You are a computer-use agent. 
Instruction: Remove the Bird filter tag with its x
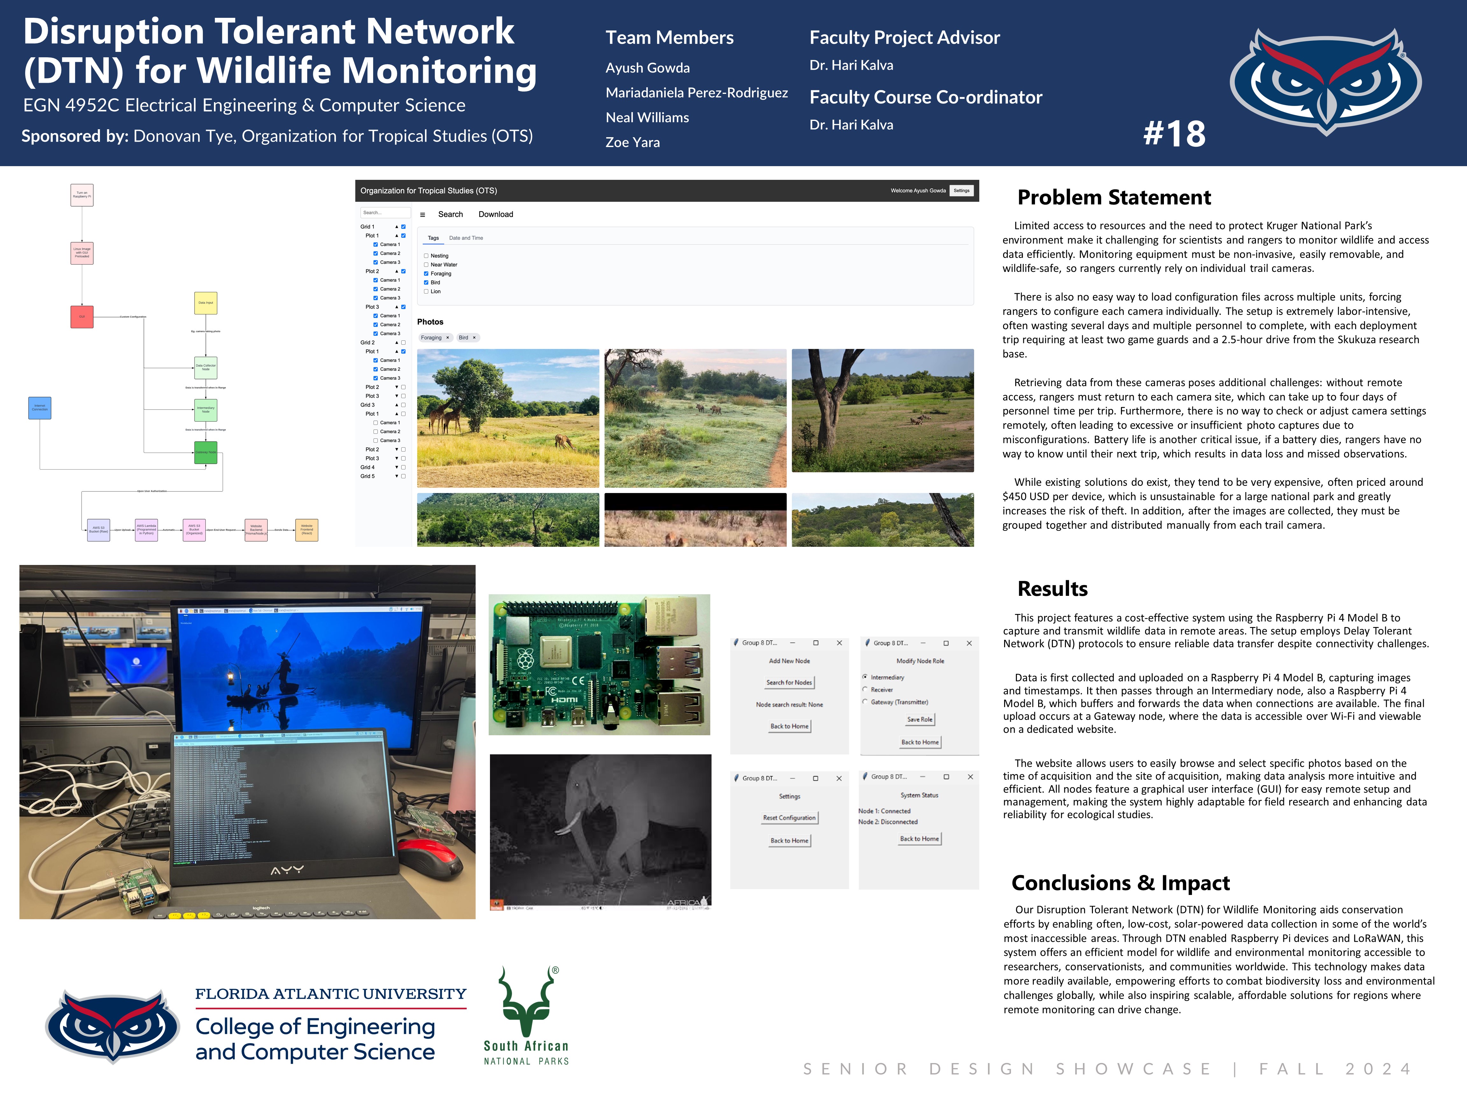[x=474, y=338]
